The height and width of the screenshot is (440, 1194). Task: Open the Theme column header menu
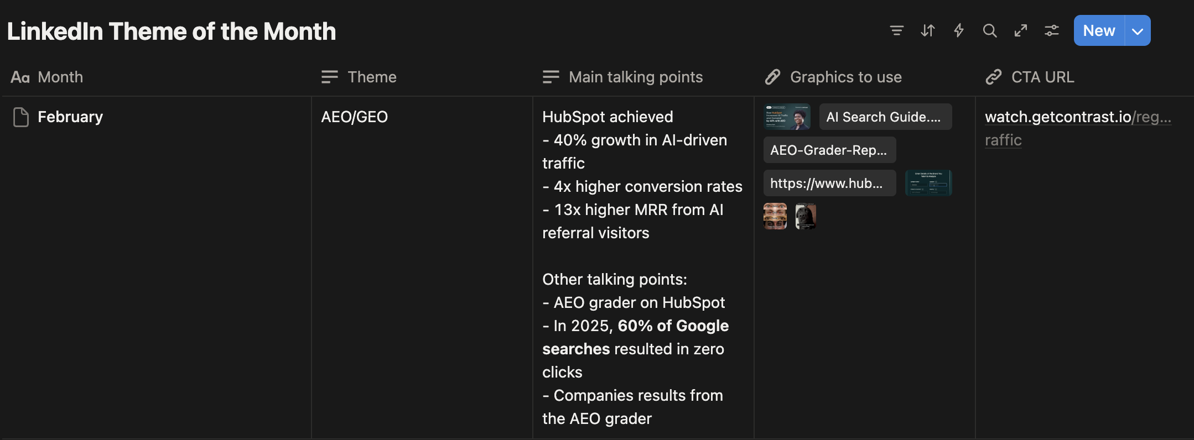371,77
